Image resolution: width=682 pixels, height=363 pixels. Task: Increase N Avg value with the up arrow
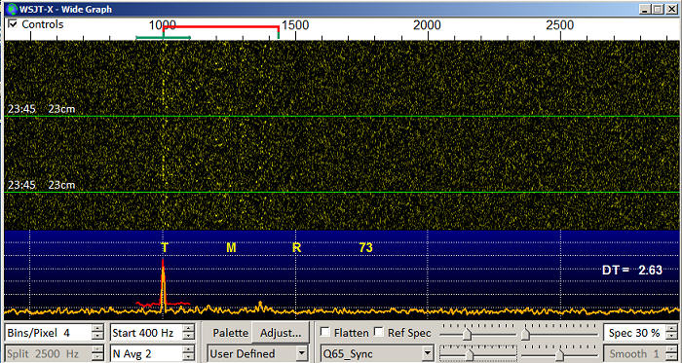click(188, 349)
